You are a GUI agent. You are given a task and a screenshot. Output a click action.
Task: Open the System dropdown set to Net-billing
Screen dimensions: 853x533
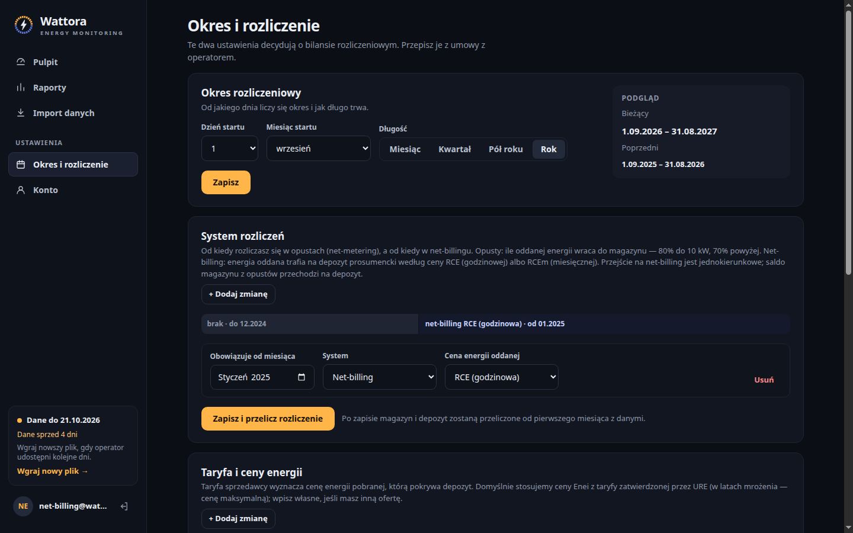(380, 377)
